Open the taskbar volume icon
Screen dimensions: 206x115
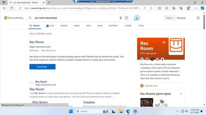click(186, 111)
